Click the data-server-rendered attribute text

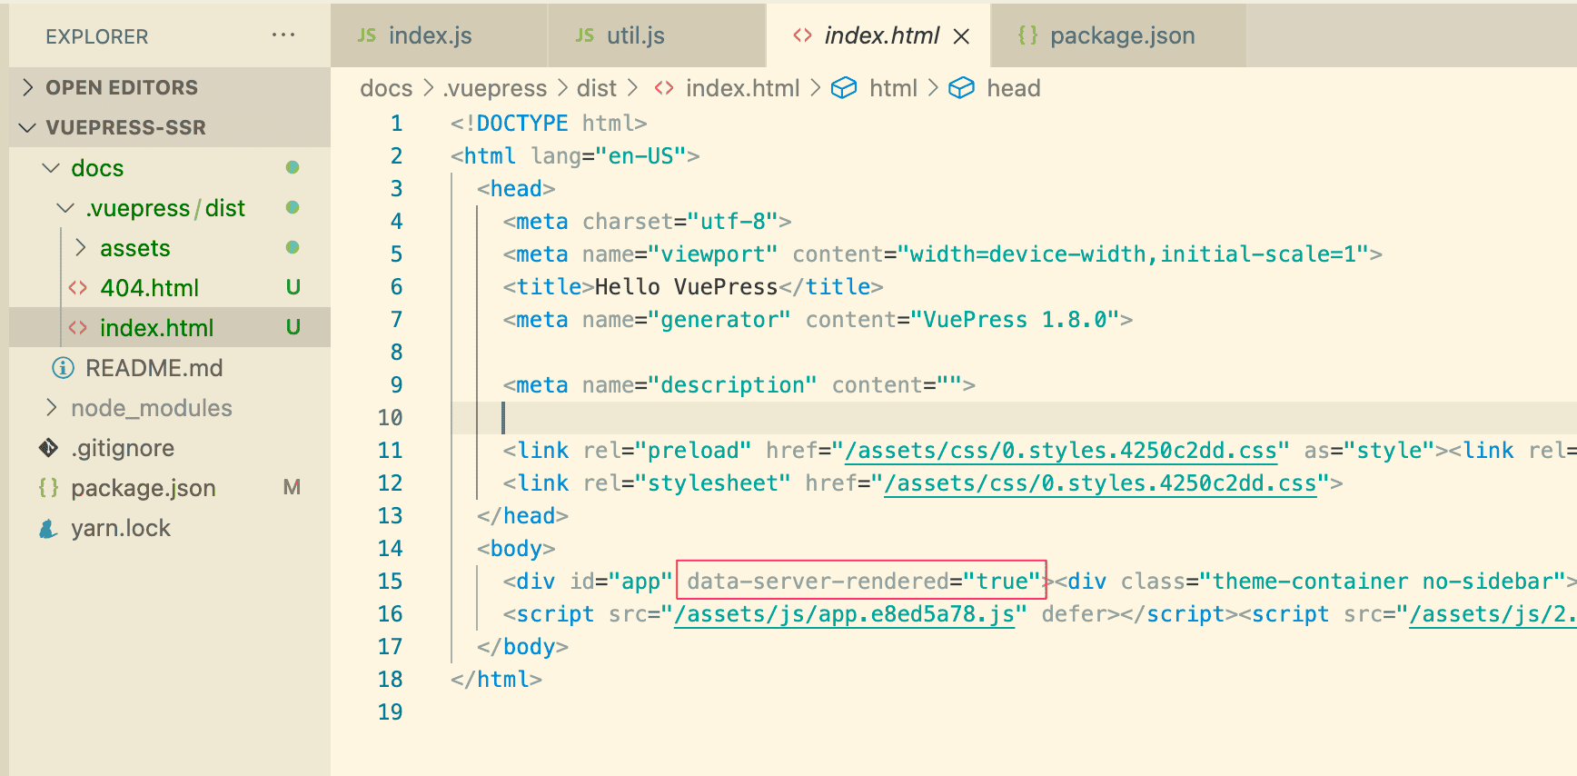pos(818,582)
